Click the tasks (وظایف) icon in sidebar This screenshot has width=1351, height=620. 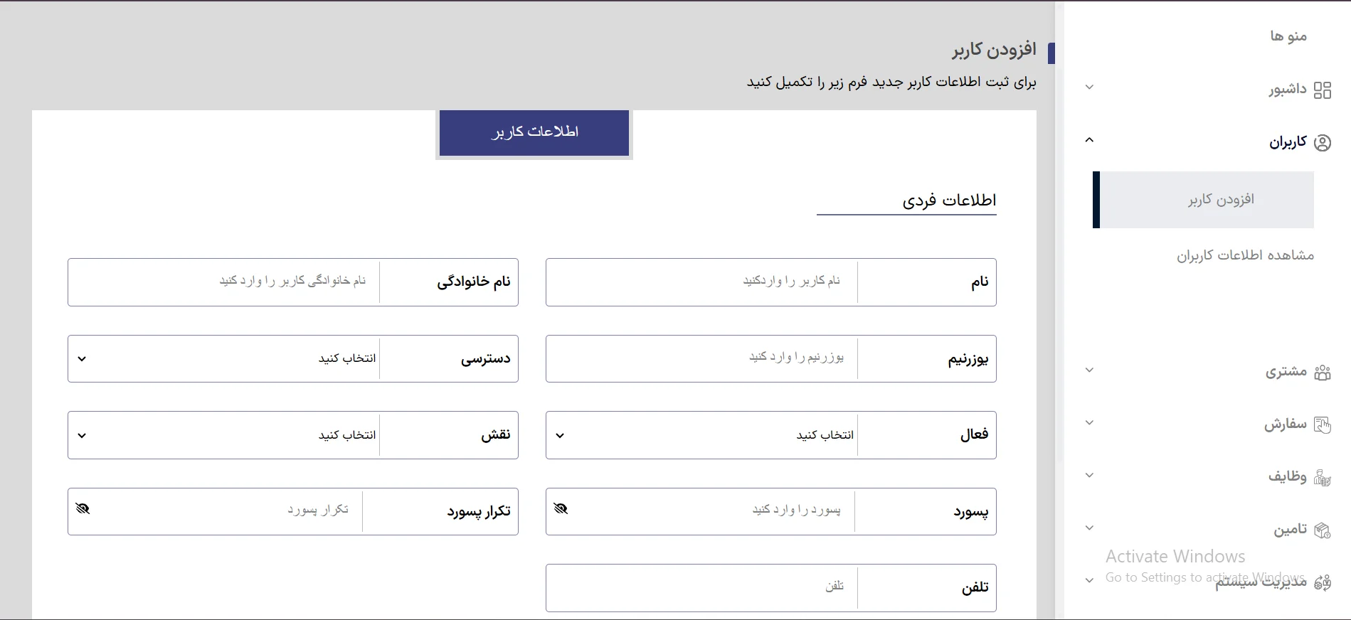pos(1322,477)
